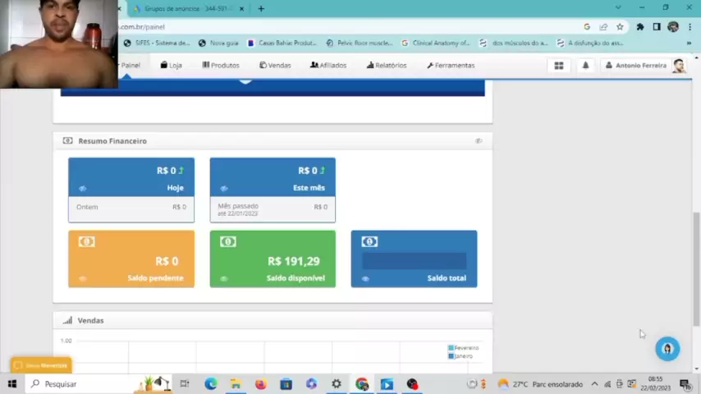Click the money icon on Saldo disponível card
Image resolution: width=701 pixels, height=394 pixels.
[228, 241]
